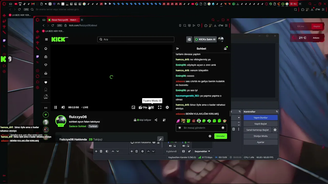Click the KICKs Satın Al button
The height and width of the screenshot is (184, 328).
(x=205, y=39)
